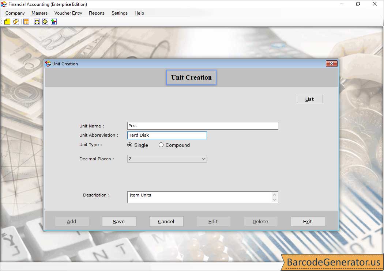
Task: Open the Voucher Entry menu
Action: coord(68,13)
